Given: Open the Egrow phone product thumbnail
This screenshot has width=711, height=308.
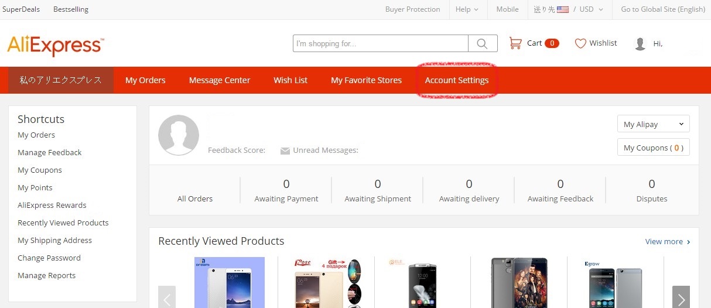Looking at the screenshot, I should [x=614, y=282].
